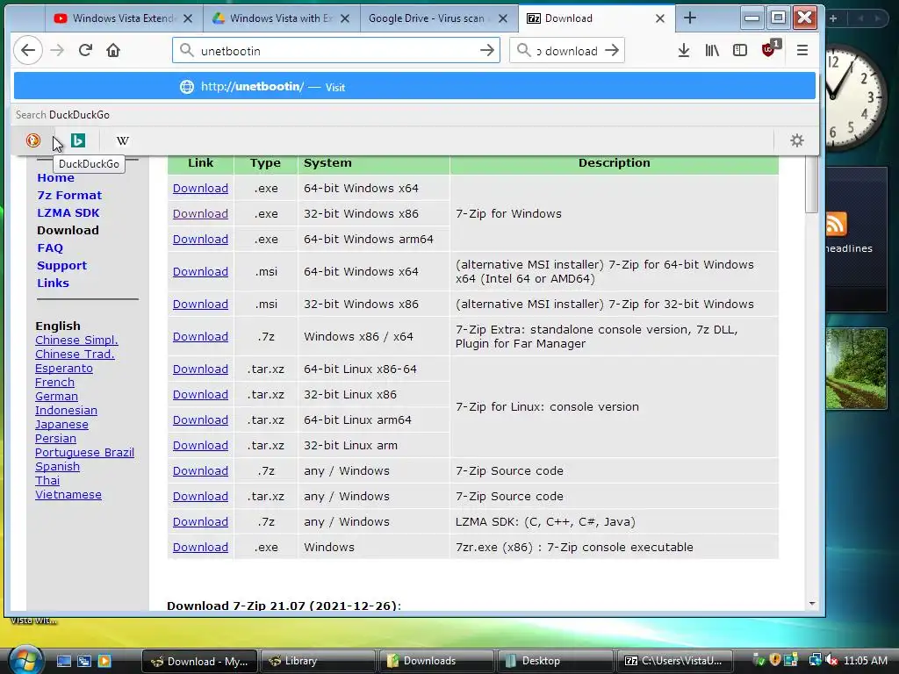The height and width of the screenshot is (674, 899).
Task: Download the 32-bit Windows x86 .msi
Action: [x=200, y=304]
